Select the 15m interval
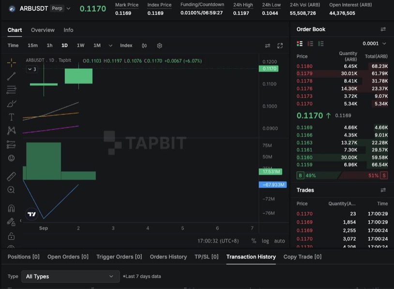 (x=32, y=46)
